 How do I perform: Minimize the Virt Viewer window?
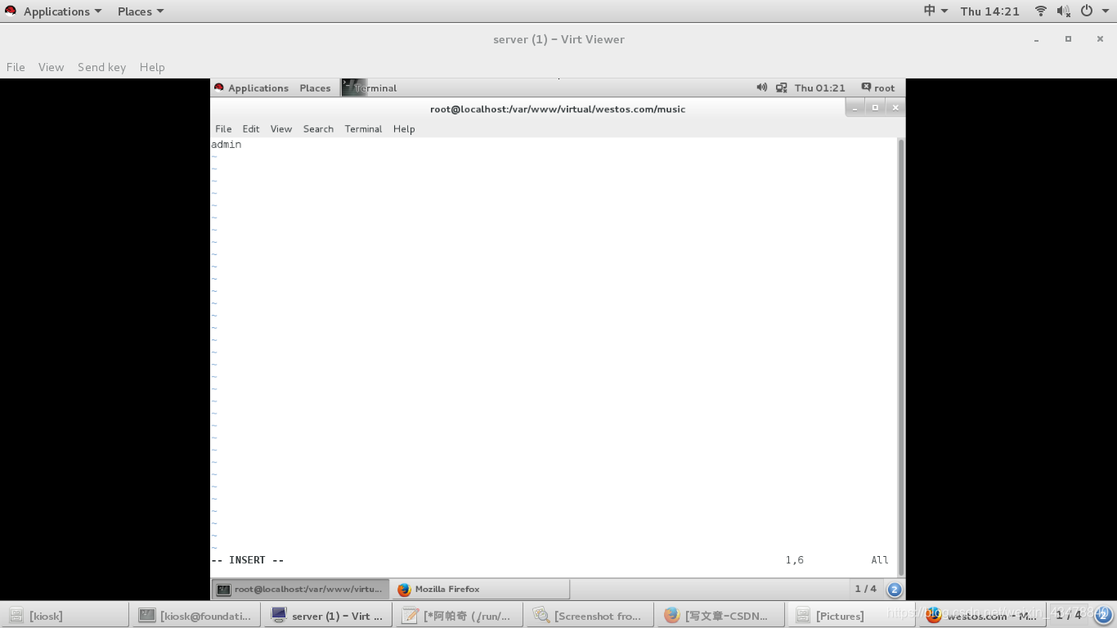(1036, 39)
